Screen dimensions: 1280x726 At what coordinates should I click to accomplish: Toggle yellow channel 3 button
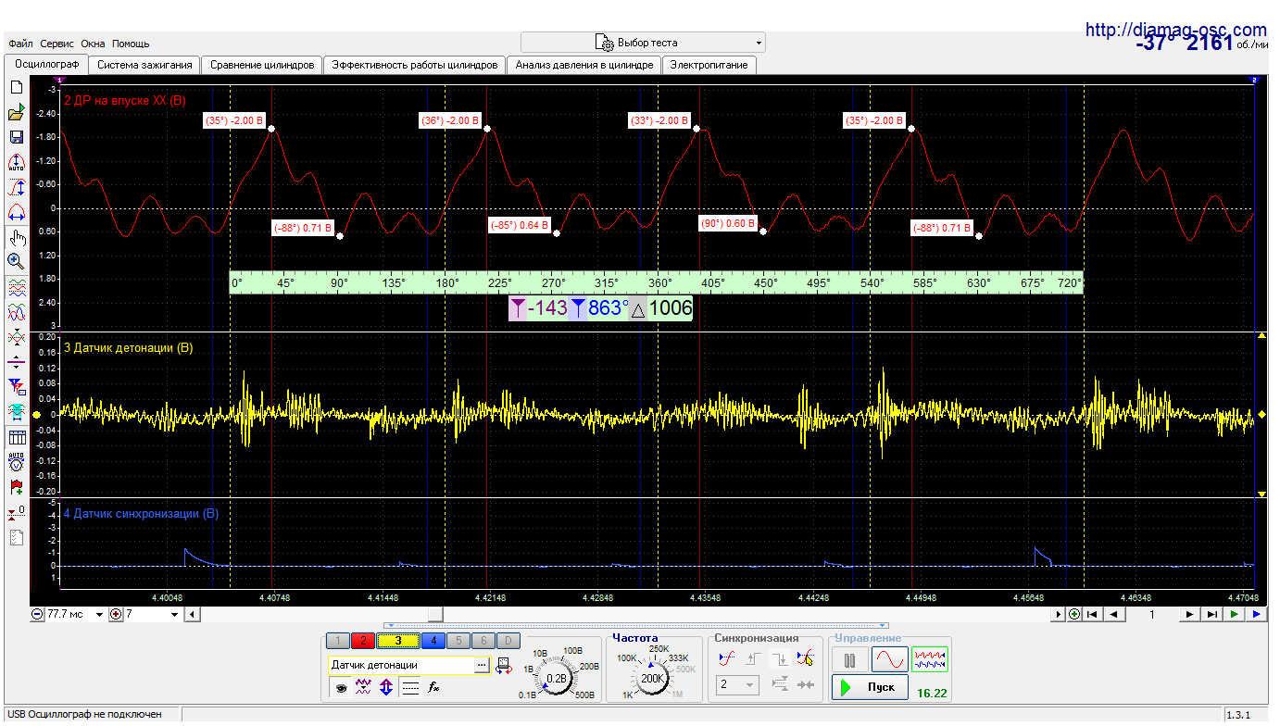click(397, 640)
